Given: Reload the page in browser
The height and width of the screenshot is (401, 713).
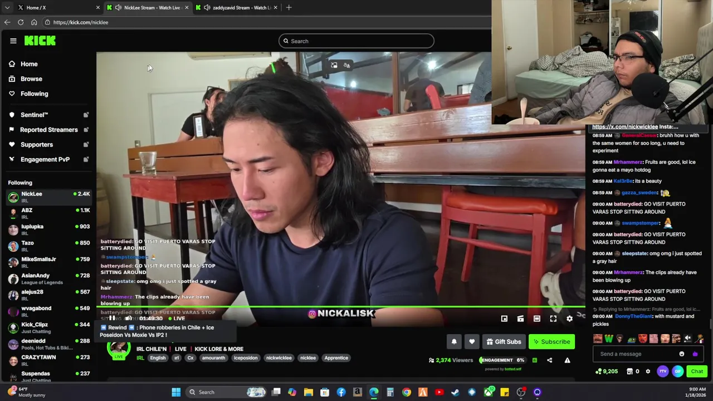Looking at the screenshot, I should (21, 22).
